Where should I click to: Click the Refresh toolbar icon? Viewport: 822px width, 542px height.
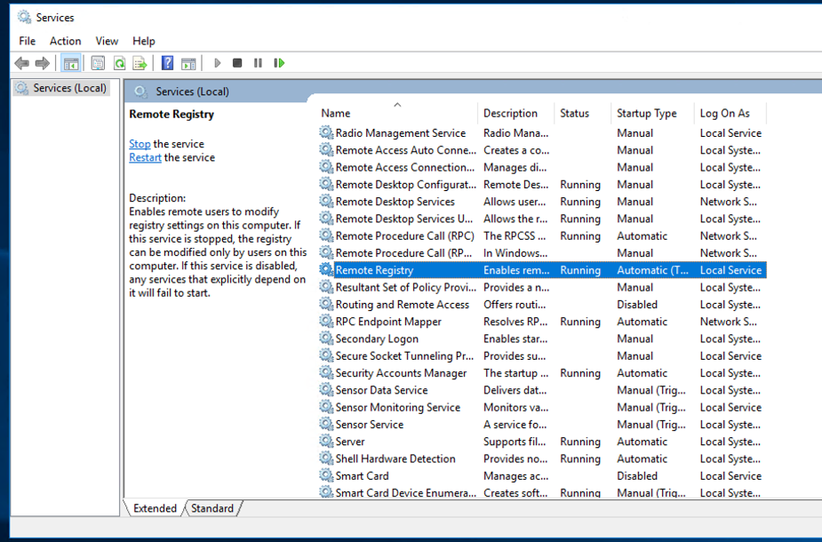[120, 63]
